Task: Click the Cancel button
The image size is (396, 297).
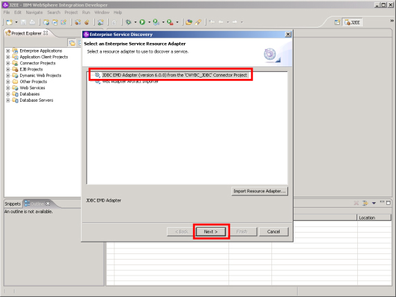Action: pos(273,232)
